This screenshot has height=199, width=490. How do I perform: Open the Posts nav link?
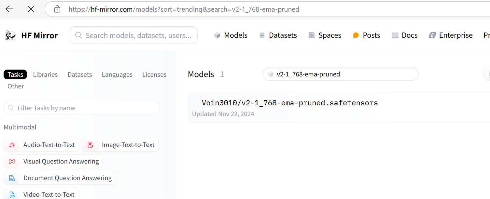click(x=367, y=35)
